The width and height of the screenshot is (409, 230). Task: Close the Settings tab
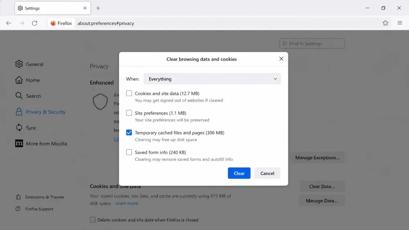tap(85, 8)
